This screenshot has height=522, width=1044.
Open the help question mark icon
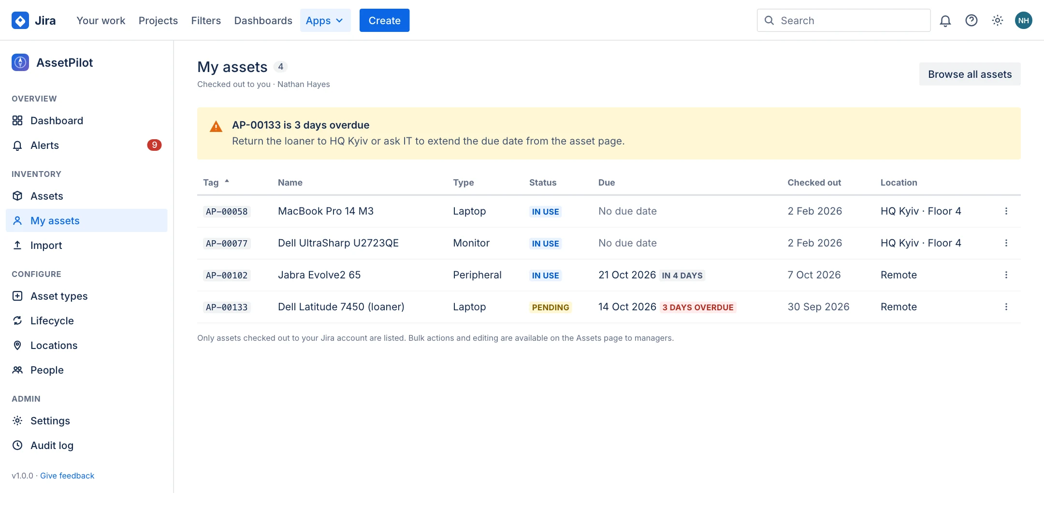click(971, 20)
